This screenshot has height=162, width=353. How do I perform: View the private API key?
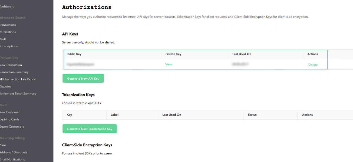click(x=169, y=64)
